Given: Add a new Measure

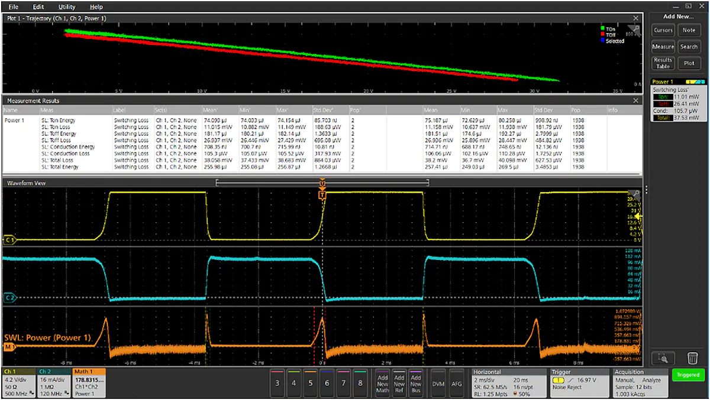Looking at the screenshot, I should 663,47.
